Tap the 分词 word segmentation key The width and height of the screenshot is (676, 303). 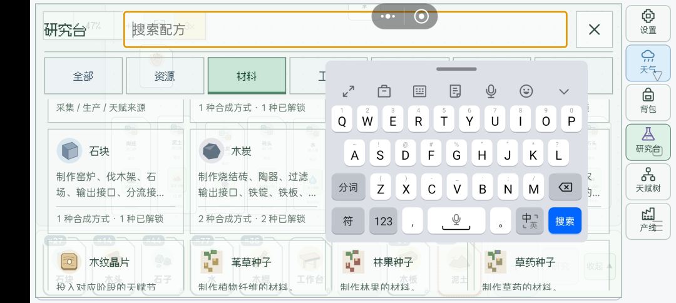tap(349, 187)
